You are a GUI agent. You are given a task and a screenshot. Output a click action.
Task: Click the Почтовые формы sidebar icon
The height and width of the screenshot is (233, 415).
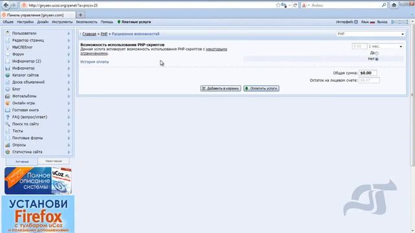(7, 138)
